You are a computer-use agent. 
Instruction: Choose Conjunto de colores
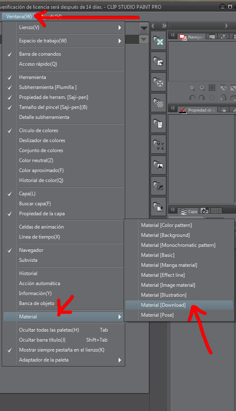tap(63, 150)
